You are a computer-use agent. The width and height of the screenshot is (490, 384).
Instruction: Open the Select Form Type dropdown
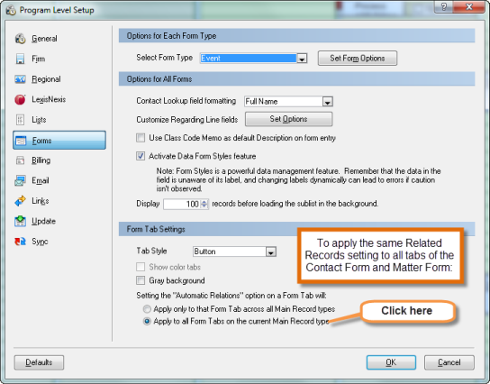302,59
